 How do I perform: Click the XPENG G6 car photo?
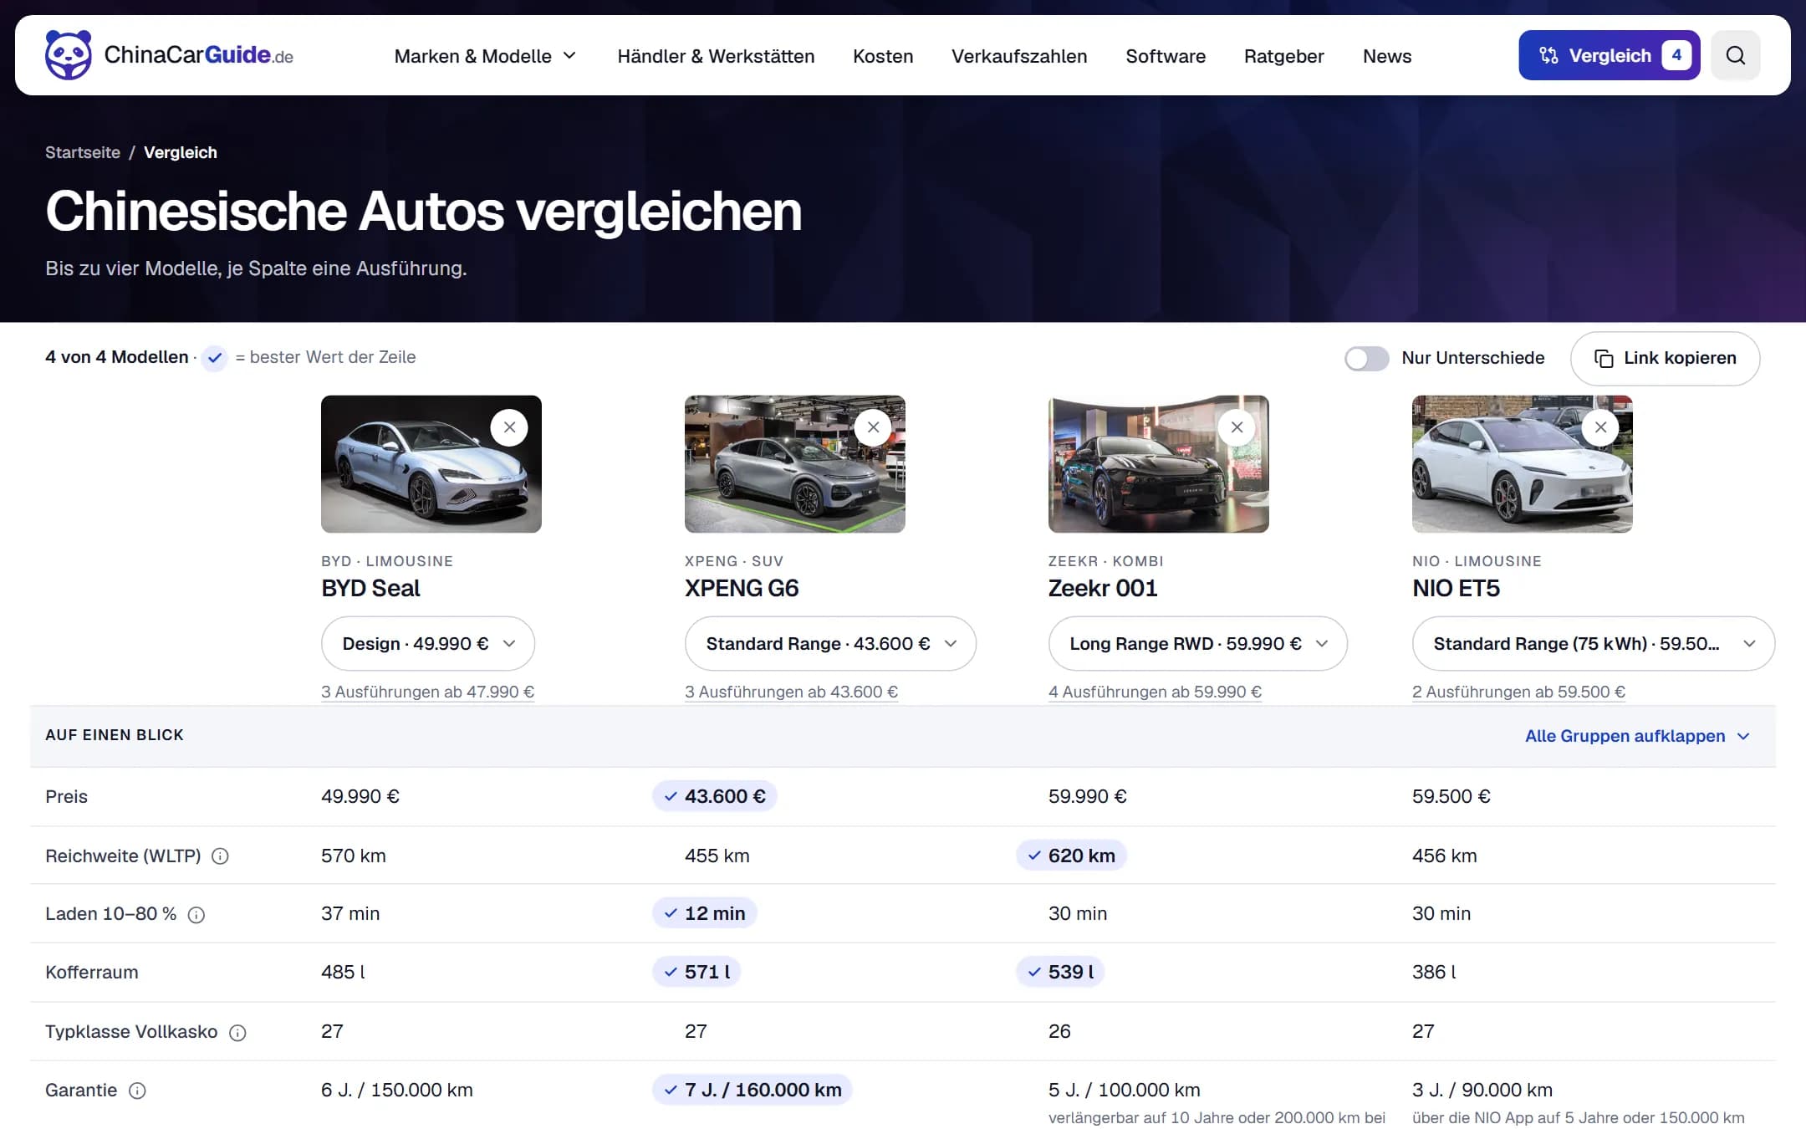click(795, 464)
